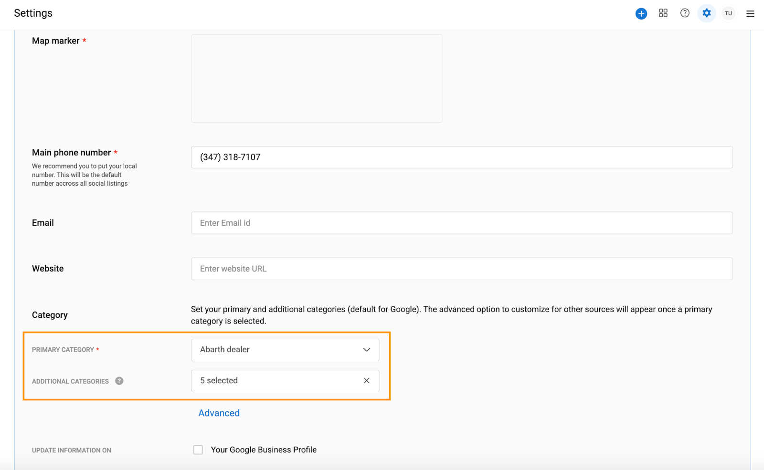
Task: Click the Email field label
Action: (43, 223)
